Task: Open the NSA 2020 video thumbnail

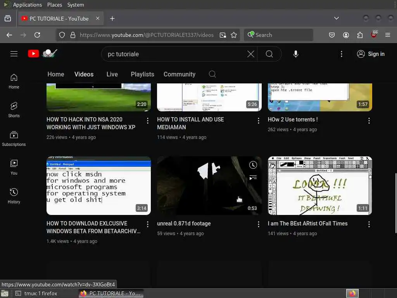Action: click(x=98, y=97)
